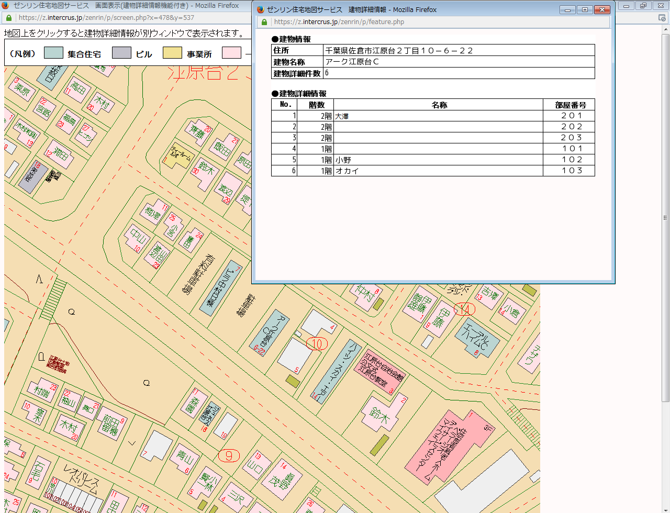Image resolution: width=670 pixels, height=513 pixels.
Task: Click the padlock icon in the popup address bar
Action: coord(264,22)
